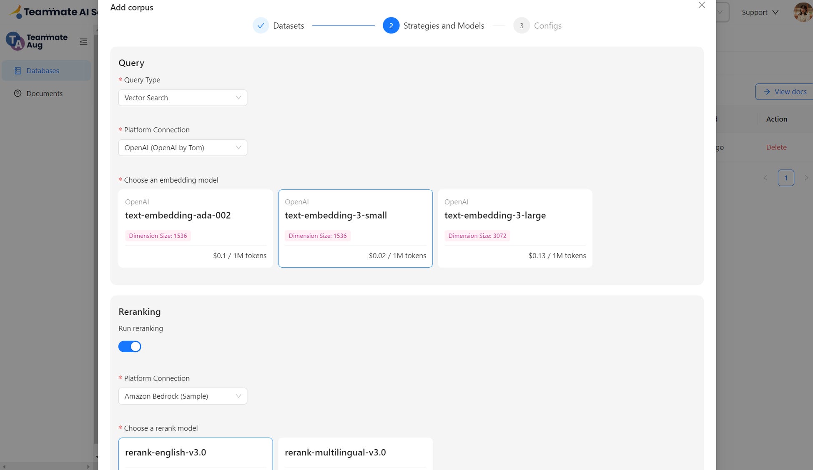Image resolution: width=813 pixels, height=470 pixels.
Task: Collapse the sidebar with the menu-fold icon
Action: (83, 42)
